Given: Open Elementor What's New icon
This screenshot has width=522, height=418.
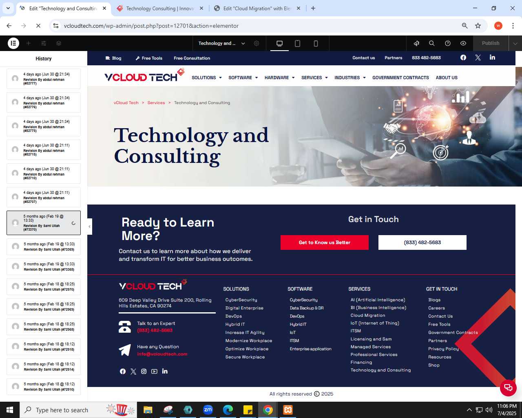Looking at the screenshot, I should click(x=416, y=43).
